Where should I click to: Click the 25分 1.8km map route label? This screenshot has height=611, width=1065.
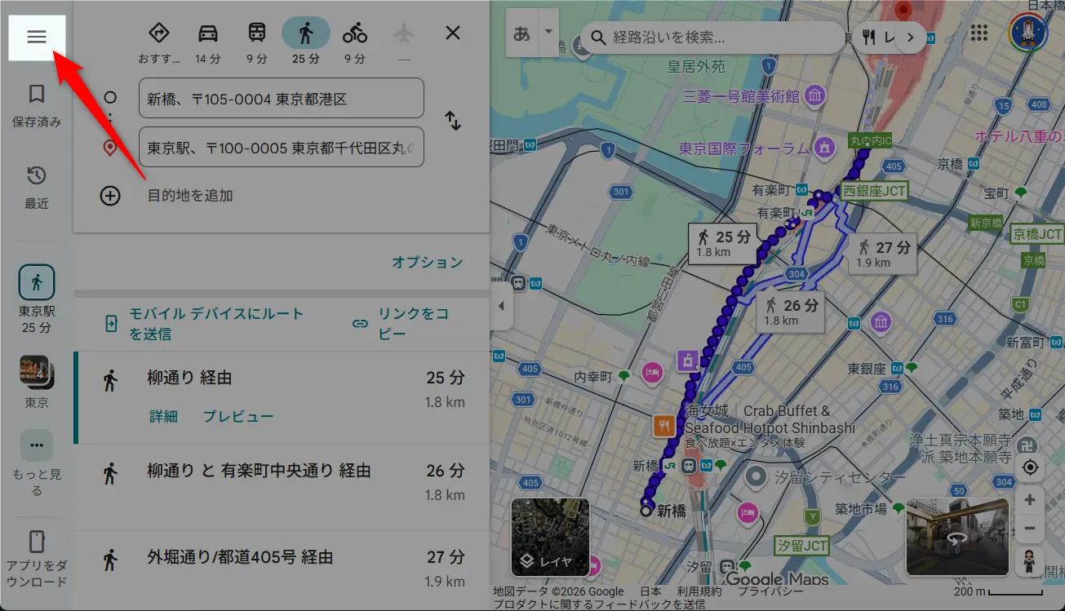723,243
